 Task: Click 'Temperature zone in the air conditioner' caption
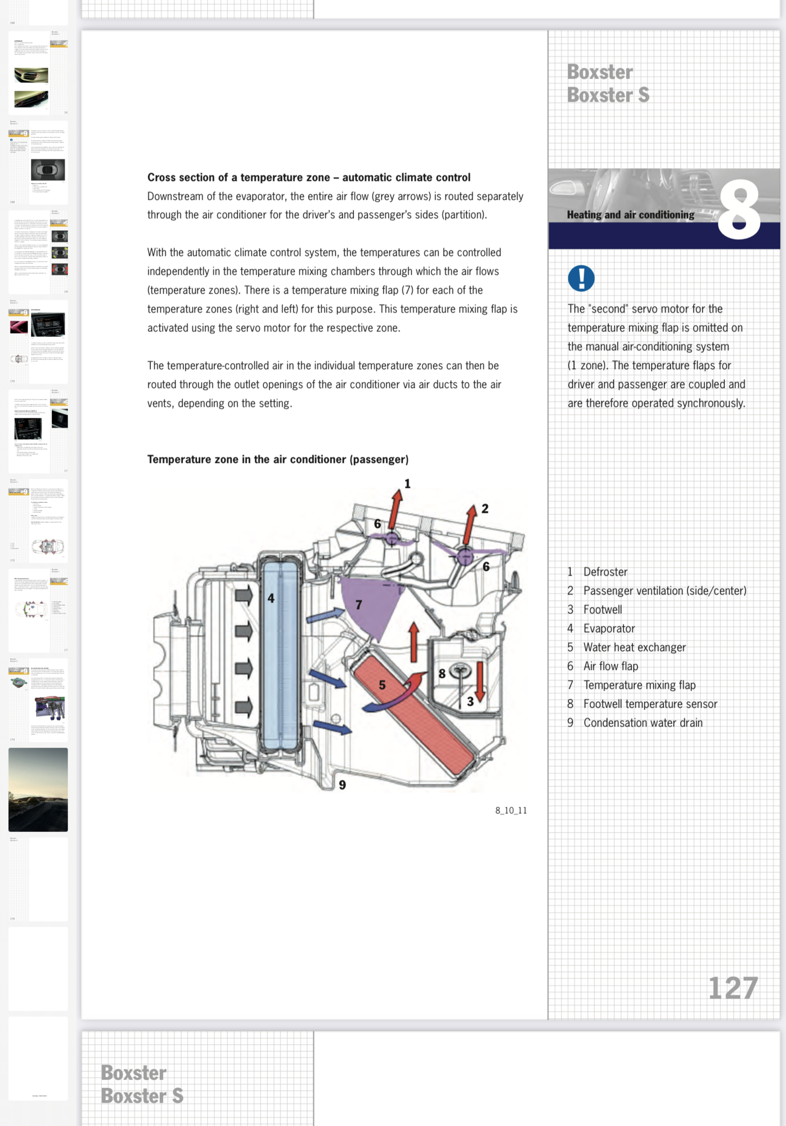(x=277, y=459)
